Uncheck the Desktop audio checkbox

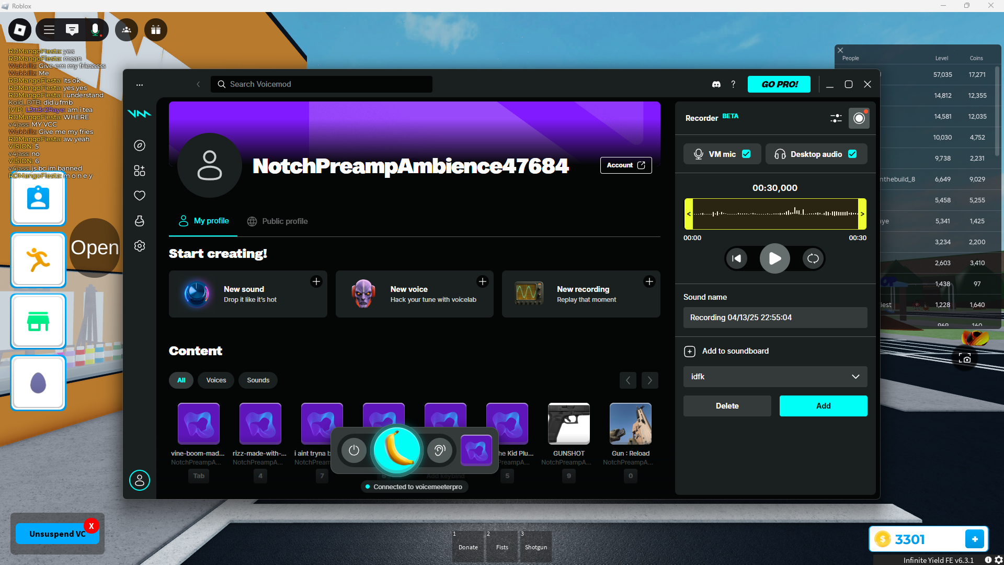point(852,154)
